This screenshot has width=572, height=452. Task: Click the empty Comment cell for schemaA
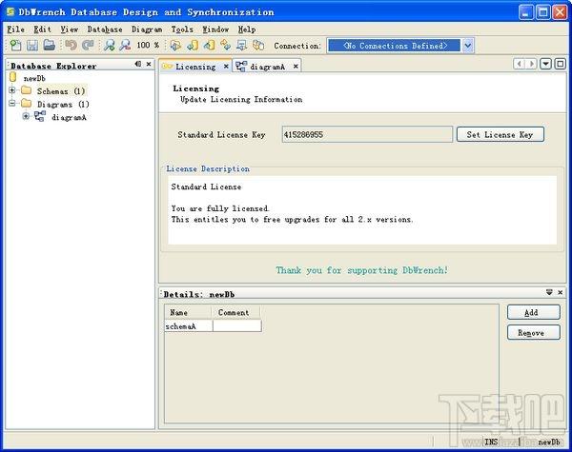[237, 326]
